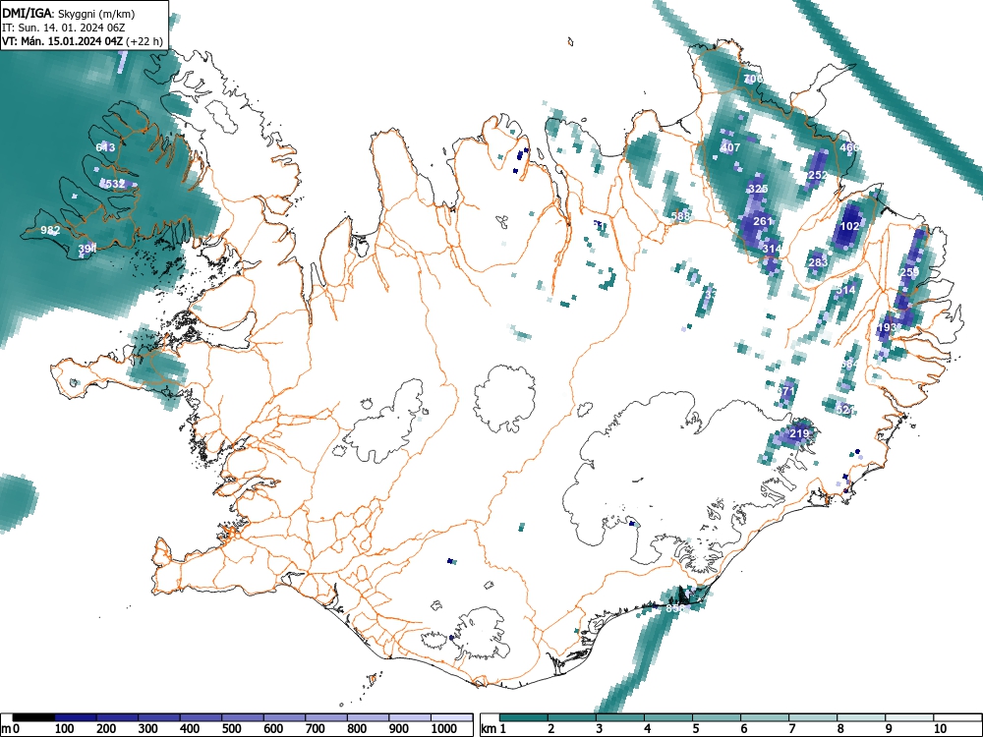
Task: Click the visibility value 532 in the Westfjords
Action: coord(115,184)
